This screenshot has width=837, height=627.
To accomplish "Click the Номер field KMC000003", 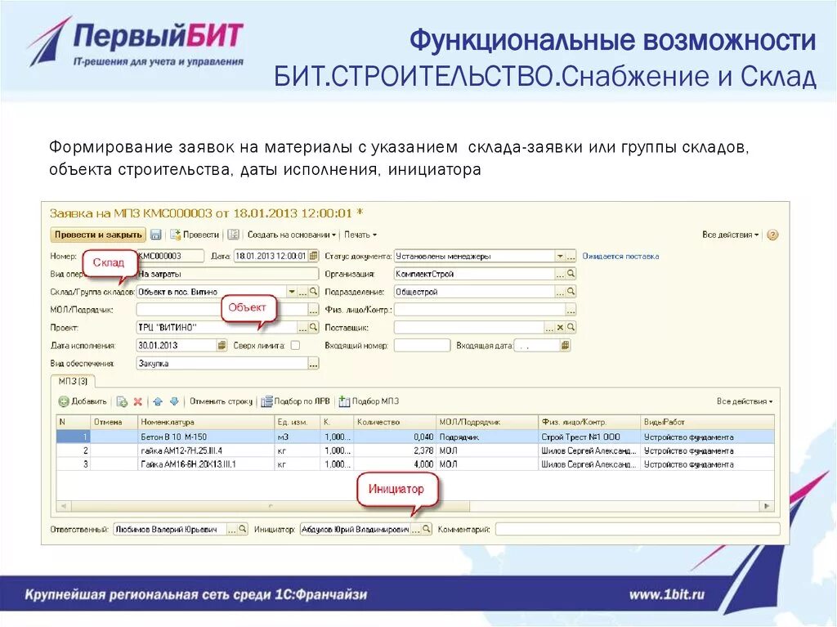I will (x=170, y=256).
